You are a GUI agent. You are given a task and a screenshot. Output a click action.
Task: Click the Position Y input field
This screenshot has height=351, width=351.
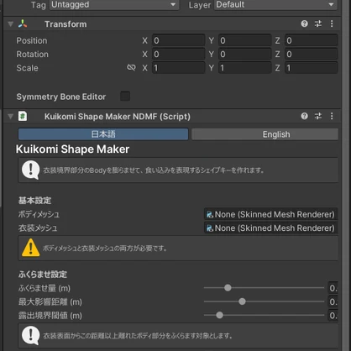[x=245, y=40]
